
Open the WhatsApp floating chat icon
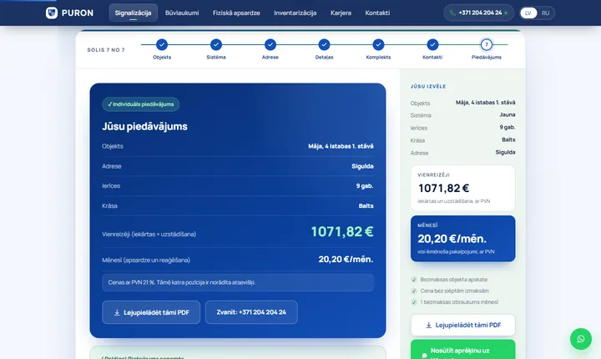pos(581,339)
